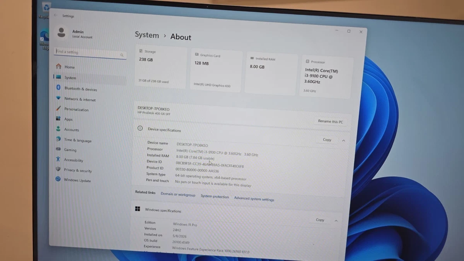Click Version value 24H2

[177, 230]
